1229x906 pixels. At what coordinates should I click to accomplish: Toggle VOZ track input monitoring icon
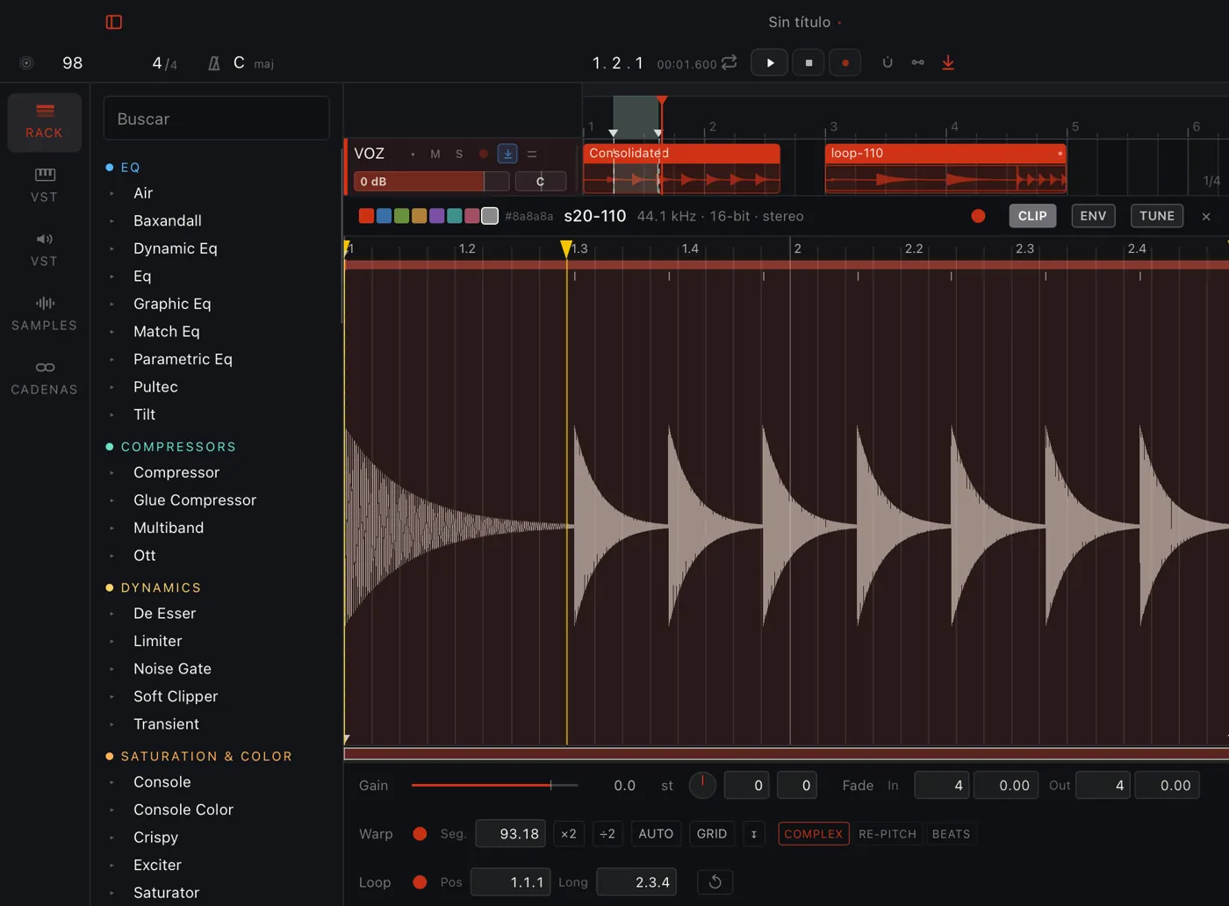click(507, 154)
